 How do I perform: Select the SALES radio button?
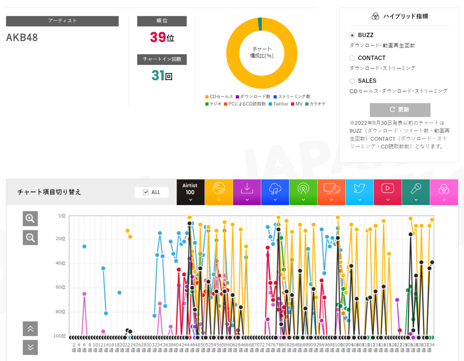(352, 81)
